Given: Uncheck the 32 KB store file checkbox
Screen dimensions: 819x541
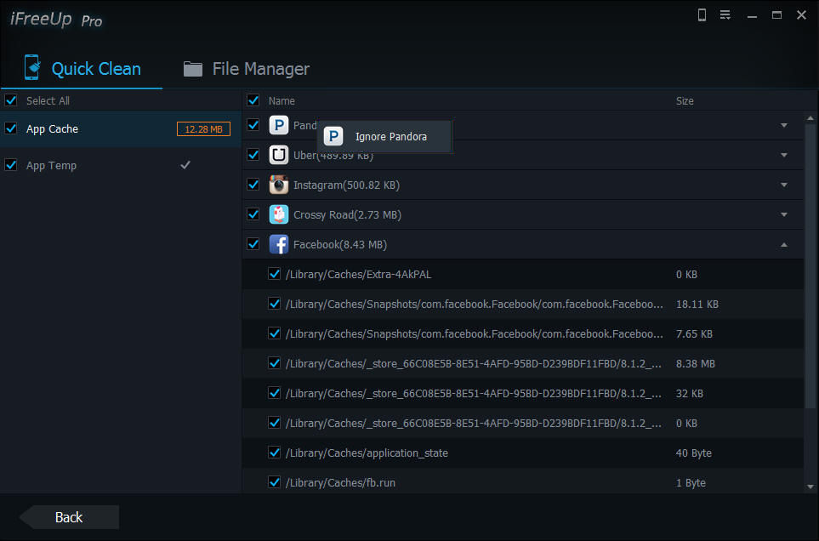Looking at the screenshot, I should [274, 393].
